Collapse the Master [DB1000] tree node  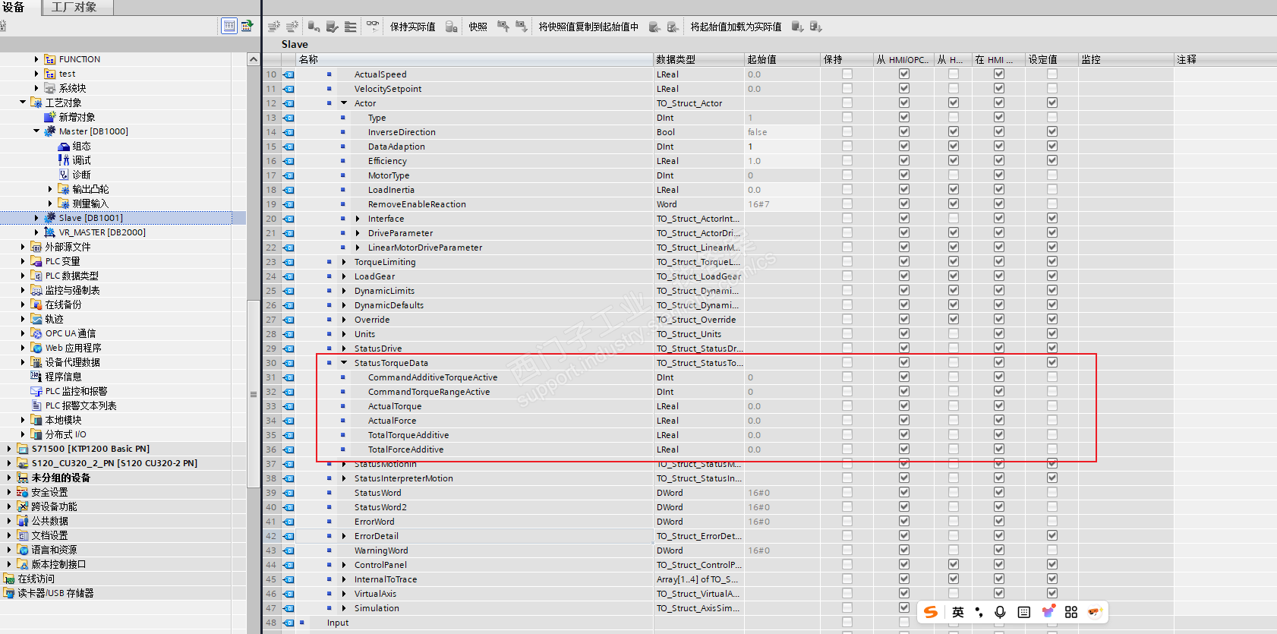tap(36, 131)
